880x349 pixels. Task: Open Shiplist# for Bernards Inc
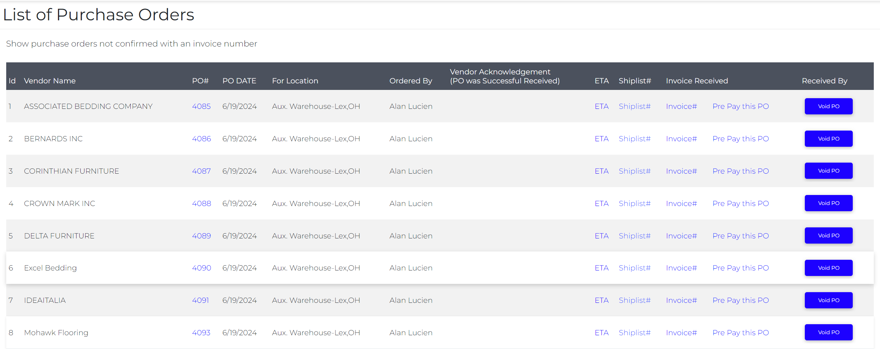click(634, 138)
